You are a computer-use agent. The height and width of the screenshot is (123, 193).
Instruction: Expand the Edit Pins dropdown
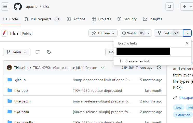[103, 33]
